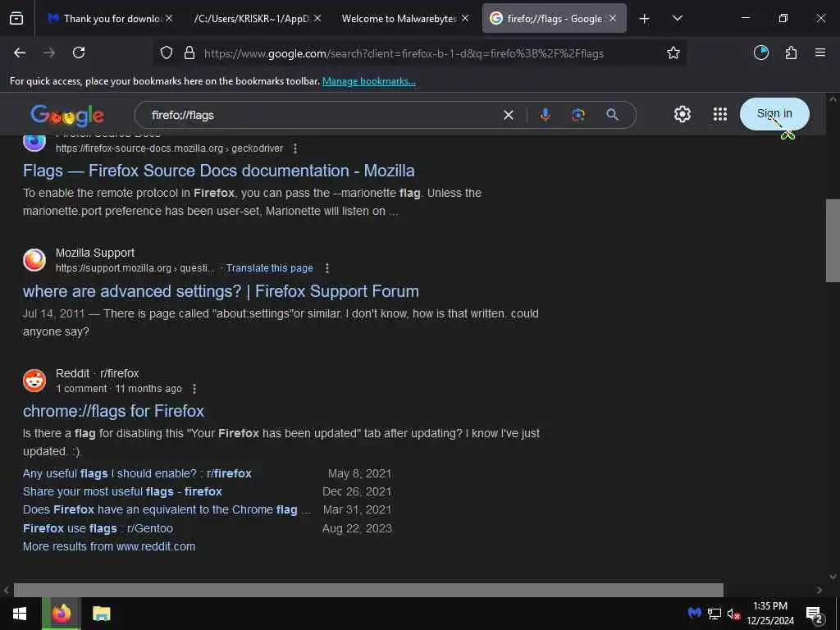840x630 pixels.
Task: Close the Malwarebytes welcome tab
Action: pyautogui.click(x=465, y=18)
